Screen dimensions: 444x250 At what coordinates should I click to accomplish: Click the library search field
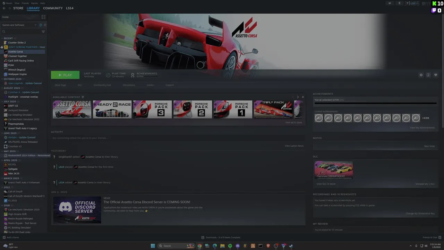click(x=21, y=32)
